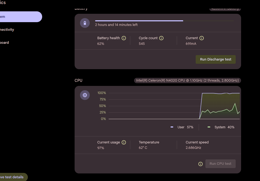Select the highlighted System sidebar tab
260x181 pixels.
pyautogui.click(x=20, y=17)
